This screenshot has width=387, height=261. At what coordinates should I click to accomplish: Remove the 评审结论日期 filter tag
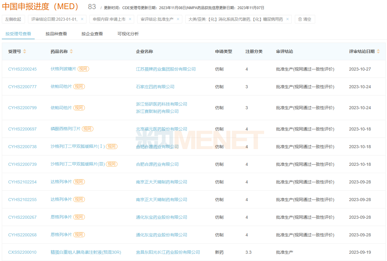[x=82, y=19]
